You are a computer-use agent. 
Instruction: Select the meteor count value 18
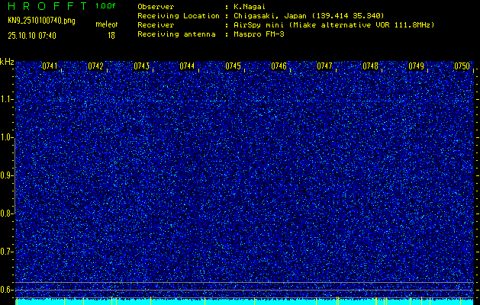(x=111, y=35)
